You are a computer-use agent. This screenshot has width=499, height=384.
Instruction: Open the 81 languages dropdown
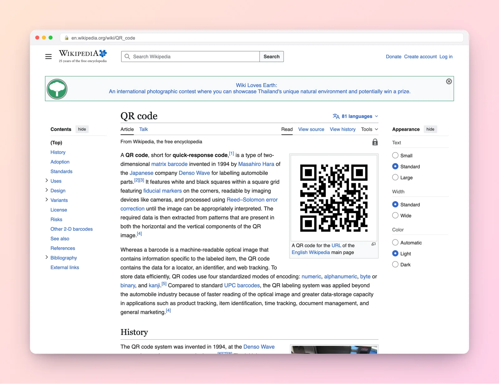click(x=356, y=116)
